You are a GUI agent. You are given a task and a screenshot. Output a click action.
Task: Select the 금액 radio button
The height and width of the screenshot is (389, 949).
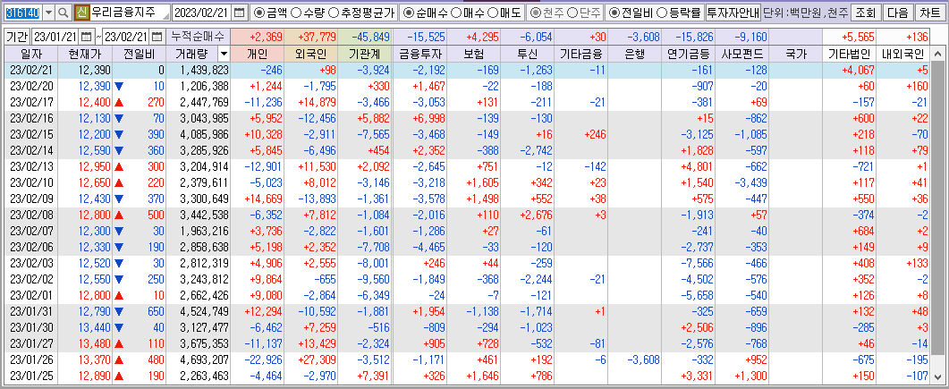258,13
